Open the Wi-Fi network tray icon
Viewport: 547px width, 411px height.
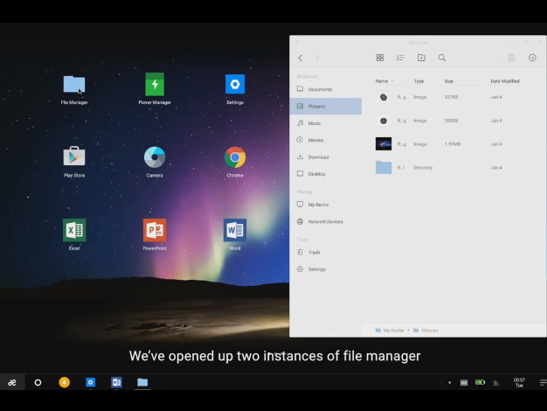(495, 383)
